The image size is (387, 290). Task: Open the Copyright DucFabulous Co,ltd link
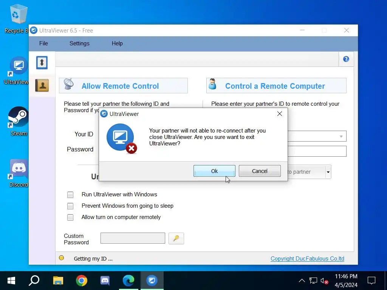[307, 259]
